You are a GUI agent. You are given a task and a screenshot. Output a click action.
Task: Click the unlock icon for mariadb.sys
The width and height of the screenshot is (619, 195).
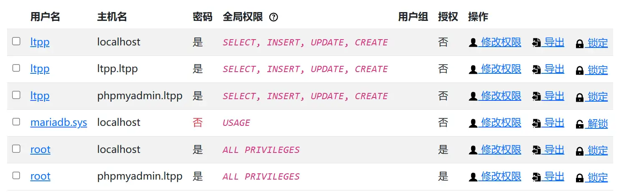tap(580, 124)
